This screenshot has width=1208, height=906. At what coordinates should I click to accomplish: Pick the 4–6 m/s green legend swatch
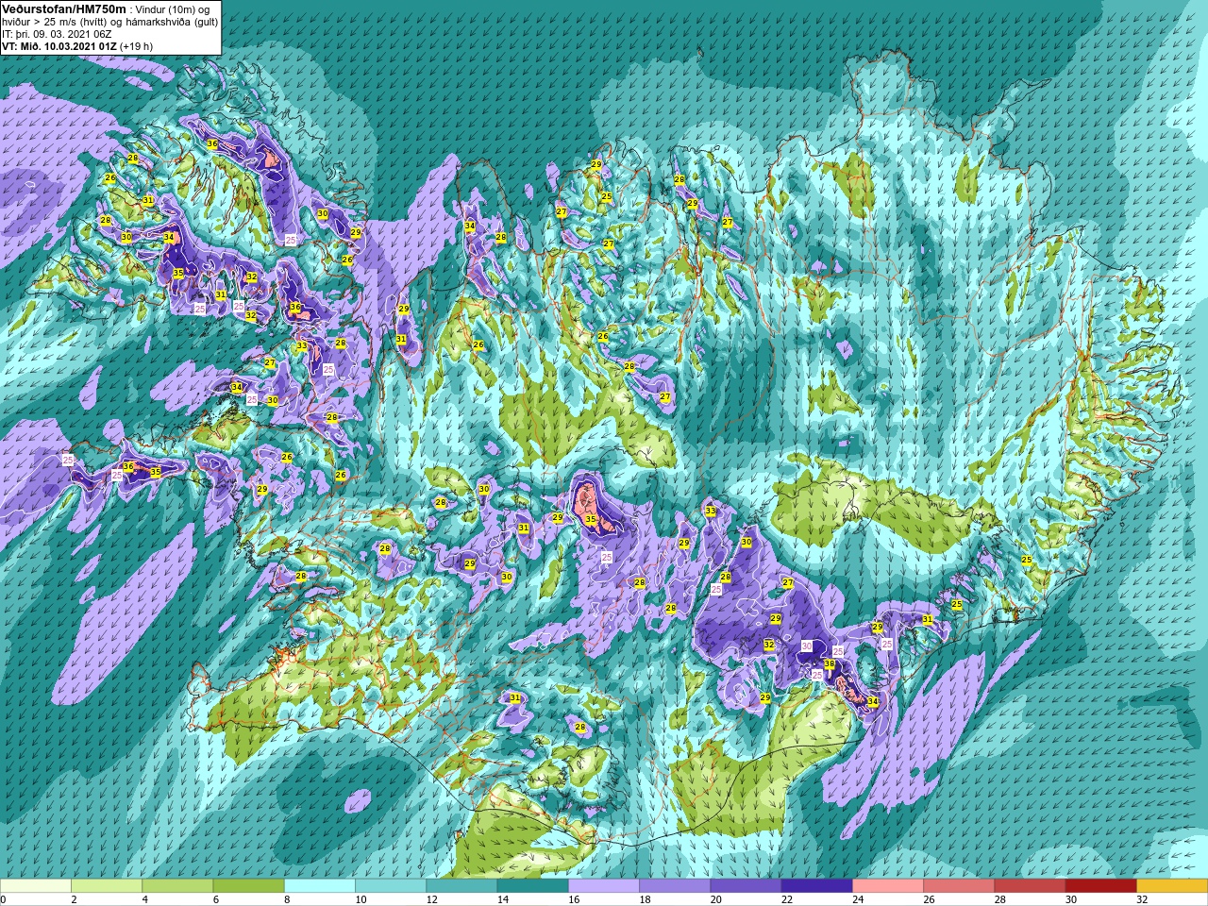[177, 886]
